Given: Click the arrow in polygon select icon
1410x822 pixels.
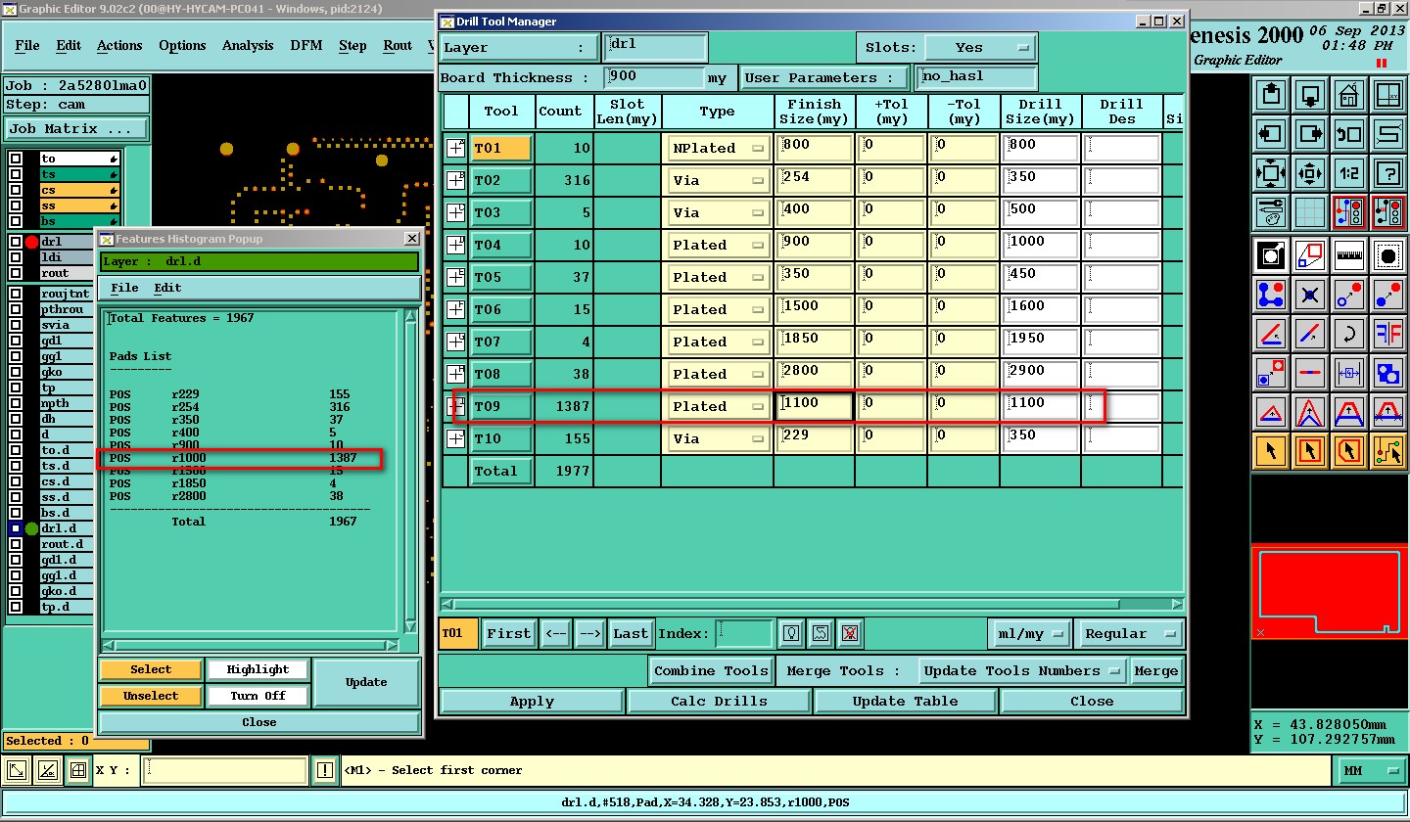Looking at the screenshot, I should (x=1349, y=451).
